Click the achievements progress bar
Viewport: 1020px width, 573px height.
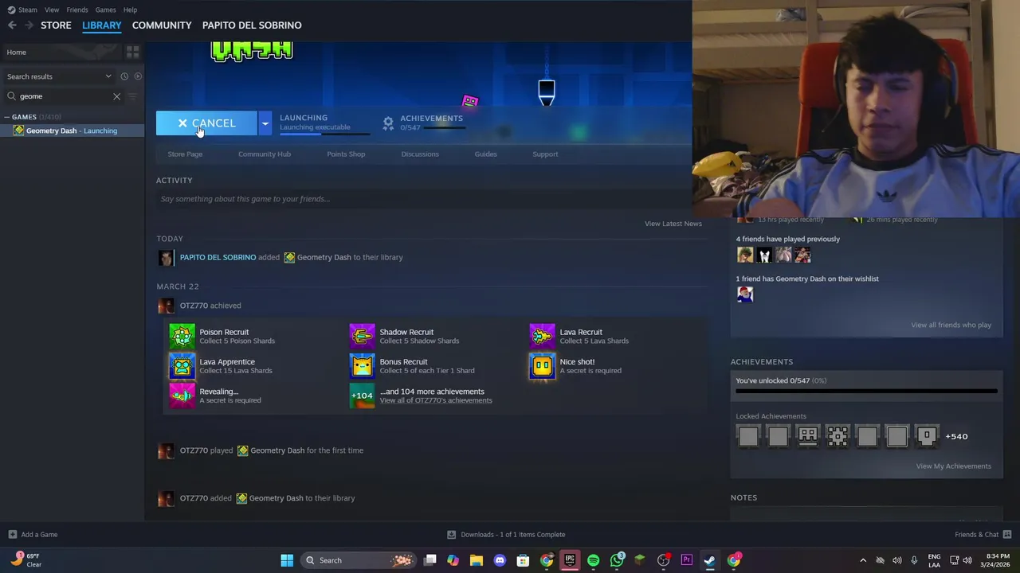(865, 391)
